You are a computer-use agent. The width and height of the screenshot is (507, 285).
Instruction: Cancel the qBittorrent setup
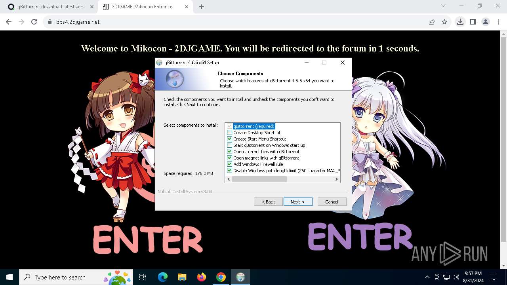tap(332, 202)
